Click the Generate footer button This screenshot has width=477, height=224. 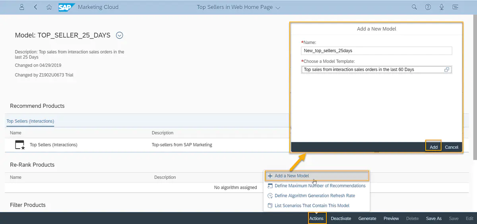click(x=367, y=218)
